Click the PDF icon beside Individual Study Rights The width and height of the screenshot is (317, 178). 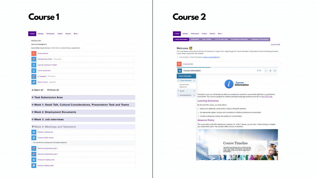34,59
